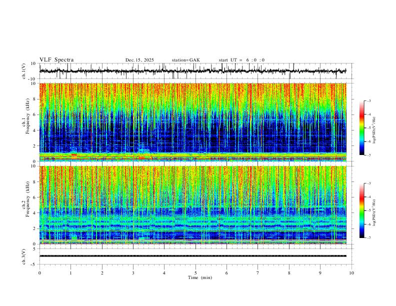
Task: Select the date text "Dec. 15, 2025"
Action: point(139,60)
